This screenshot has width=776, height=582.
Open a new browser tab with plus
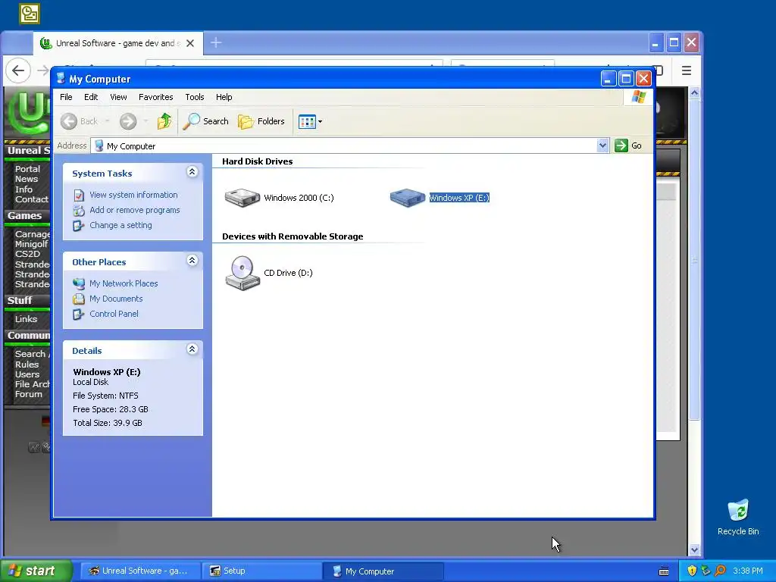pos(216,43)
